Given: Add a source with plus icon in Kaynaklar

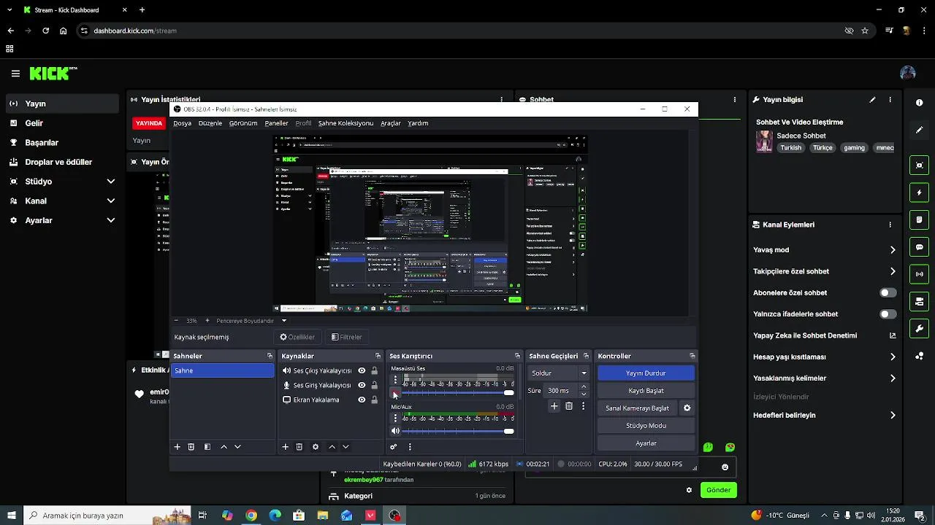Looking at the screenshot, I should (x=285, y=447).
